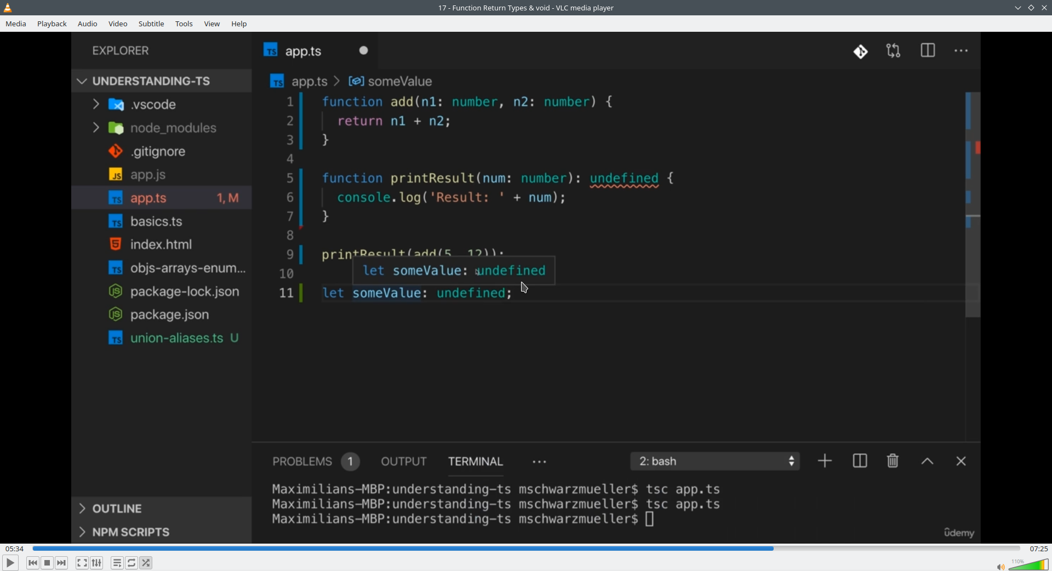This screenshot has width=1052, height=571.
Task: Open the Audio menu
Action: pyautogui.click(x=88, y=24)
